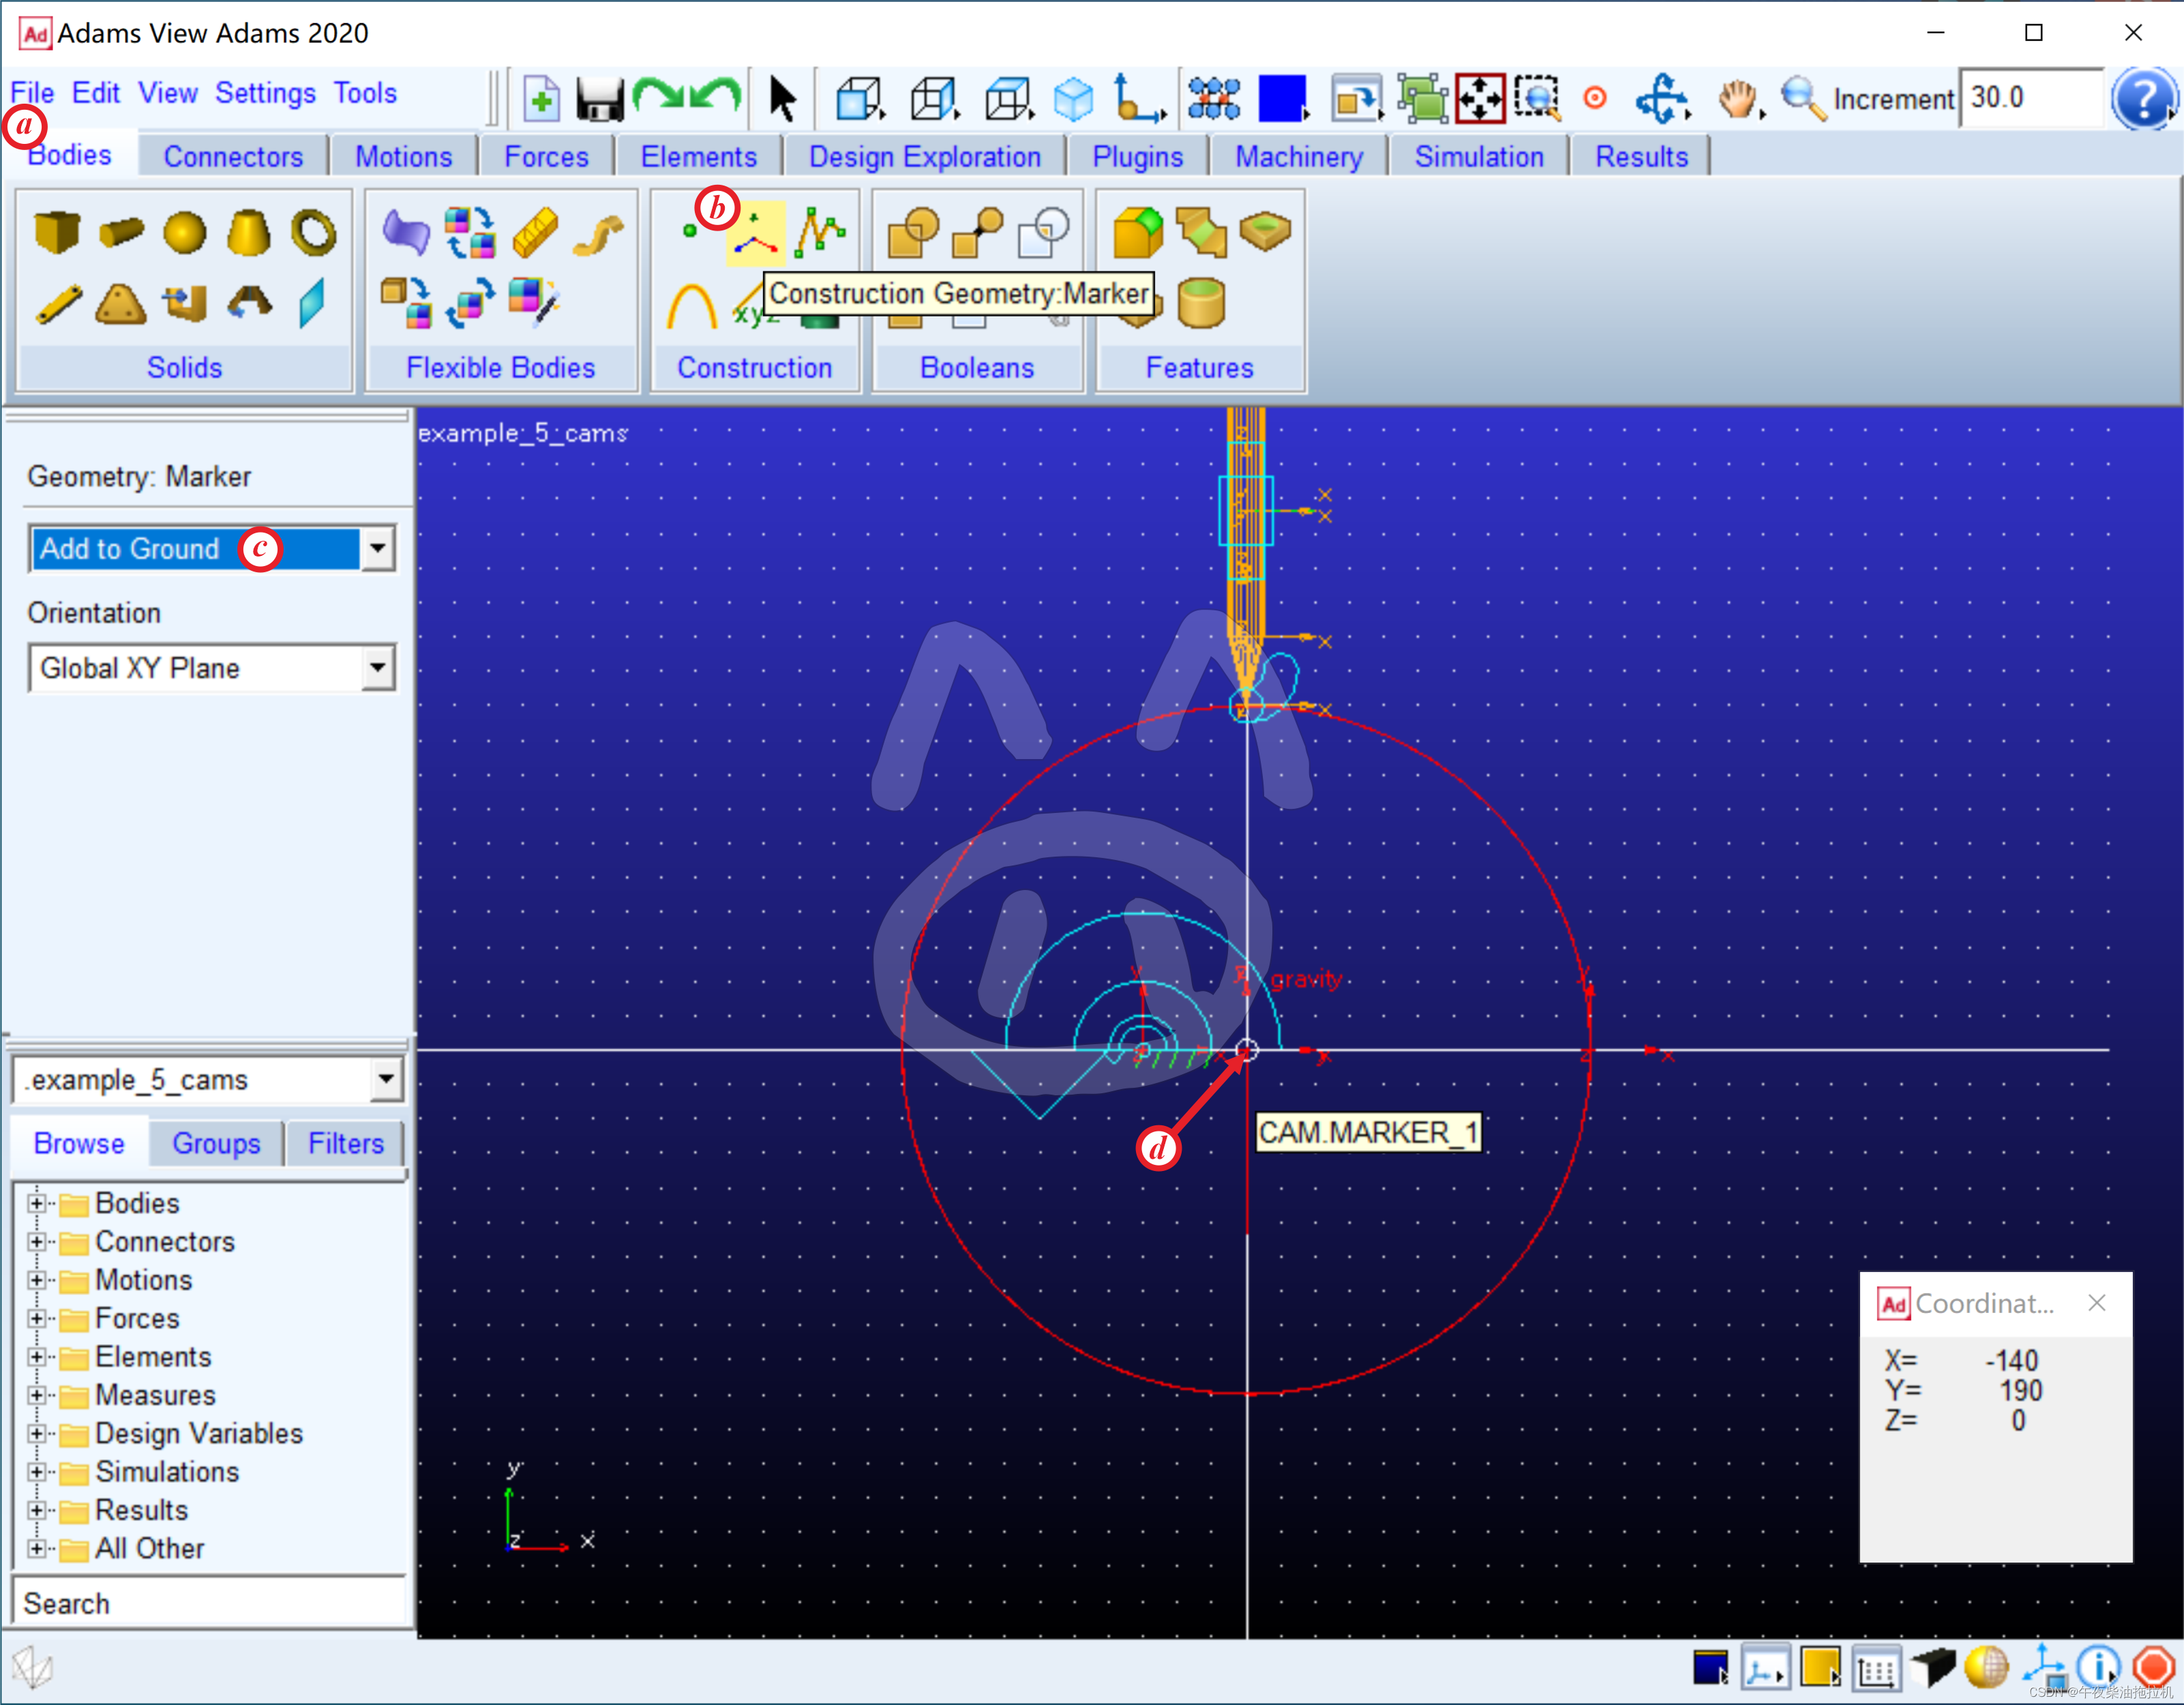Click the Arc construction geometry icon

coord(691,305)
